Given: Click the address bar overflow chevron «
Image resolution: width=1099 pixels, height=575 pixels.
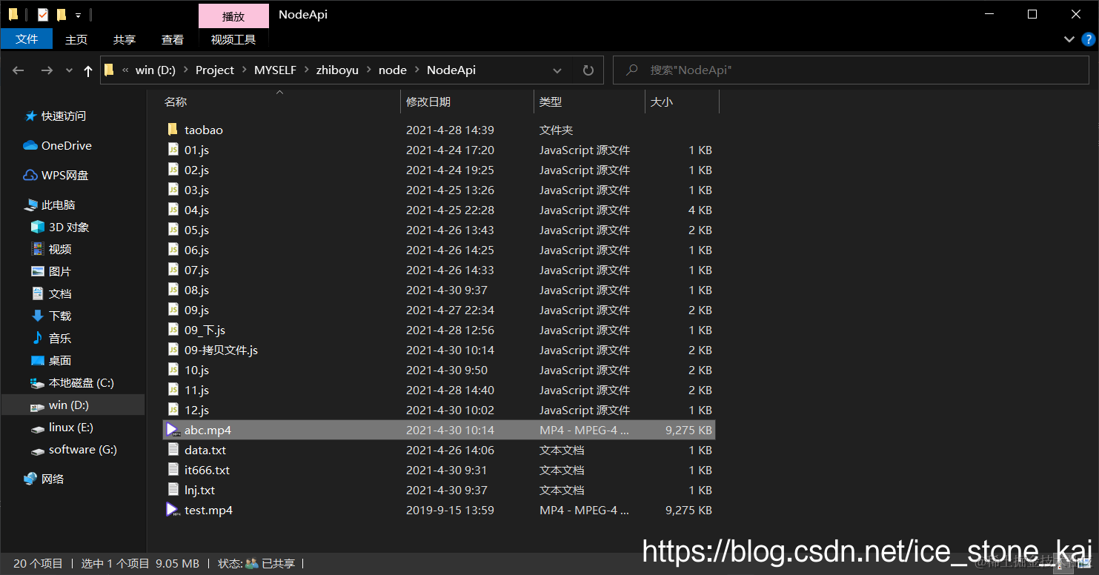Looking at the screenshot, I should (125, 70).
